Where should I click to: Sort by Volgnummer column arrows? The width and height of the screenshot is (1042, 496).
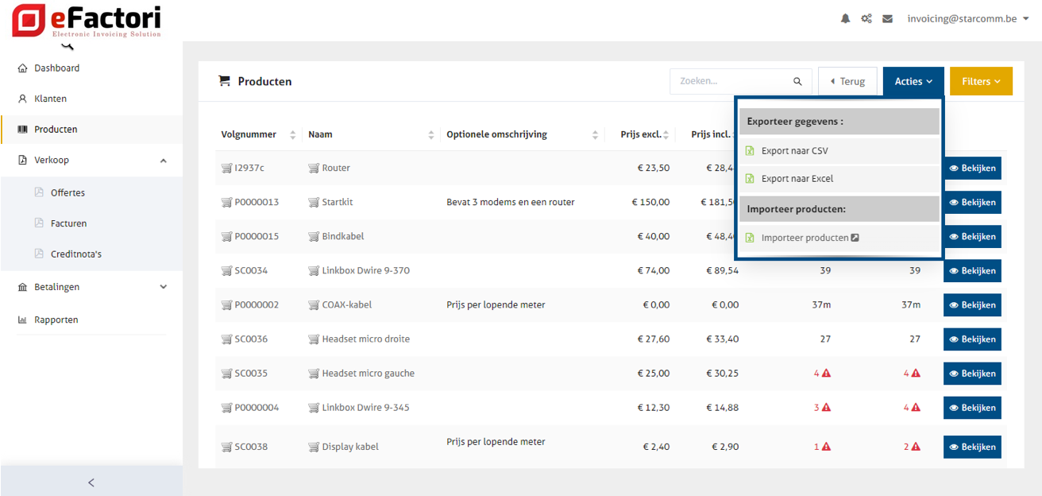click(292, 135)
